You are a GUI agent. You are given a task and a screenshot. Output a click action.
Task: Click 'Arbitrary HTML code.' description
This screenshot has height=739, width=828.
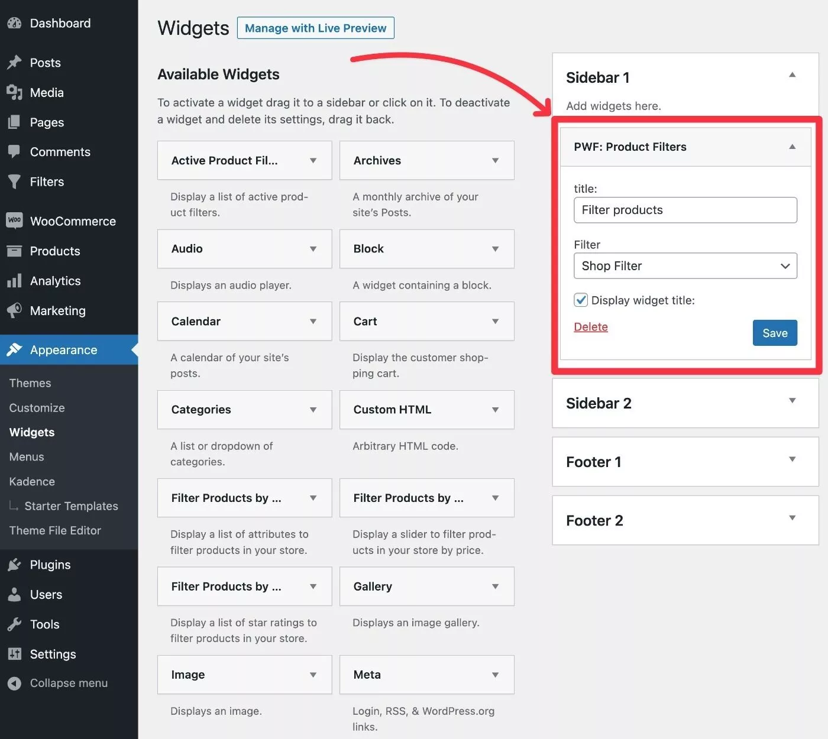coord(405,446)
